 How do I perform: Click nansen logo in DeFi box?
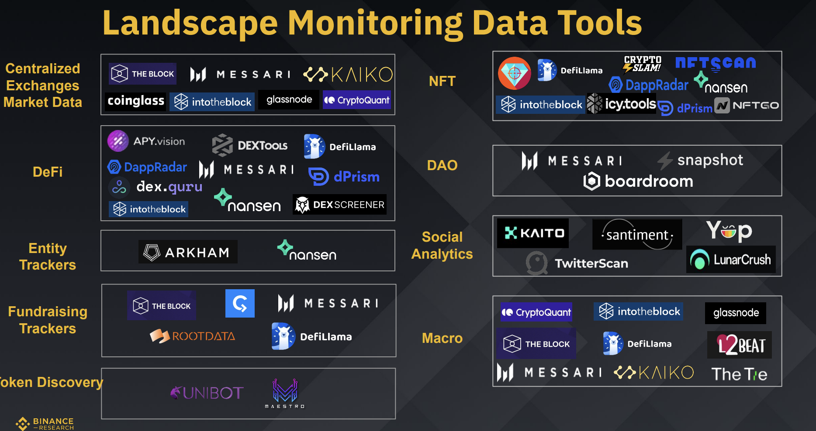pos(248,201)
